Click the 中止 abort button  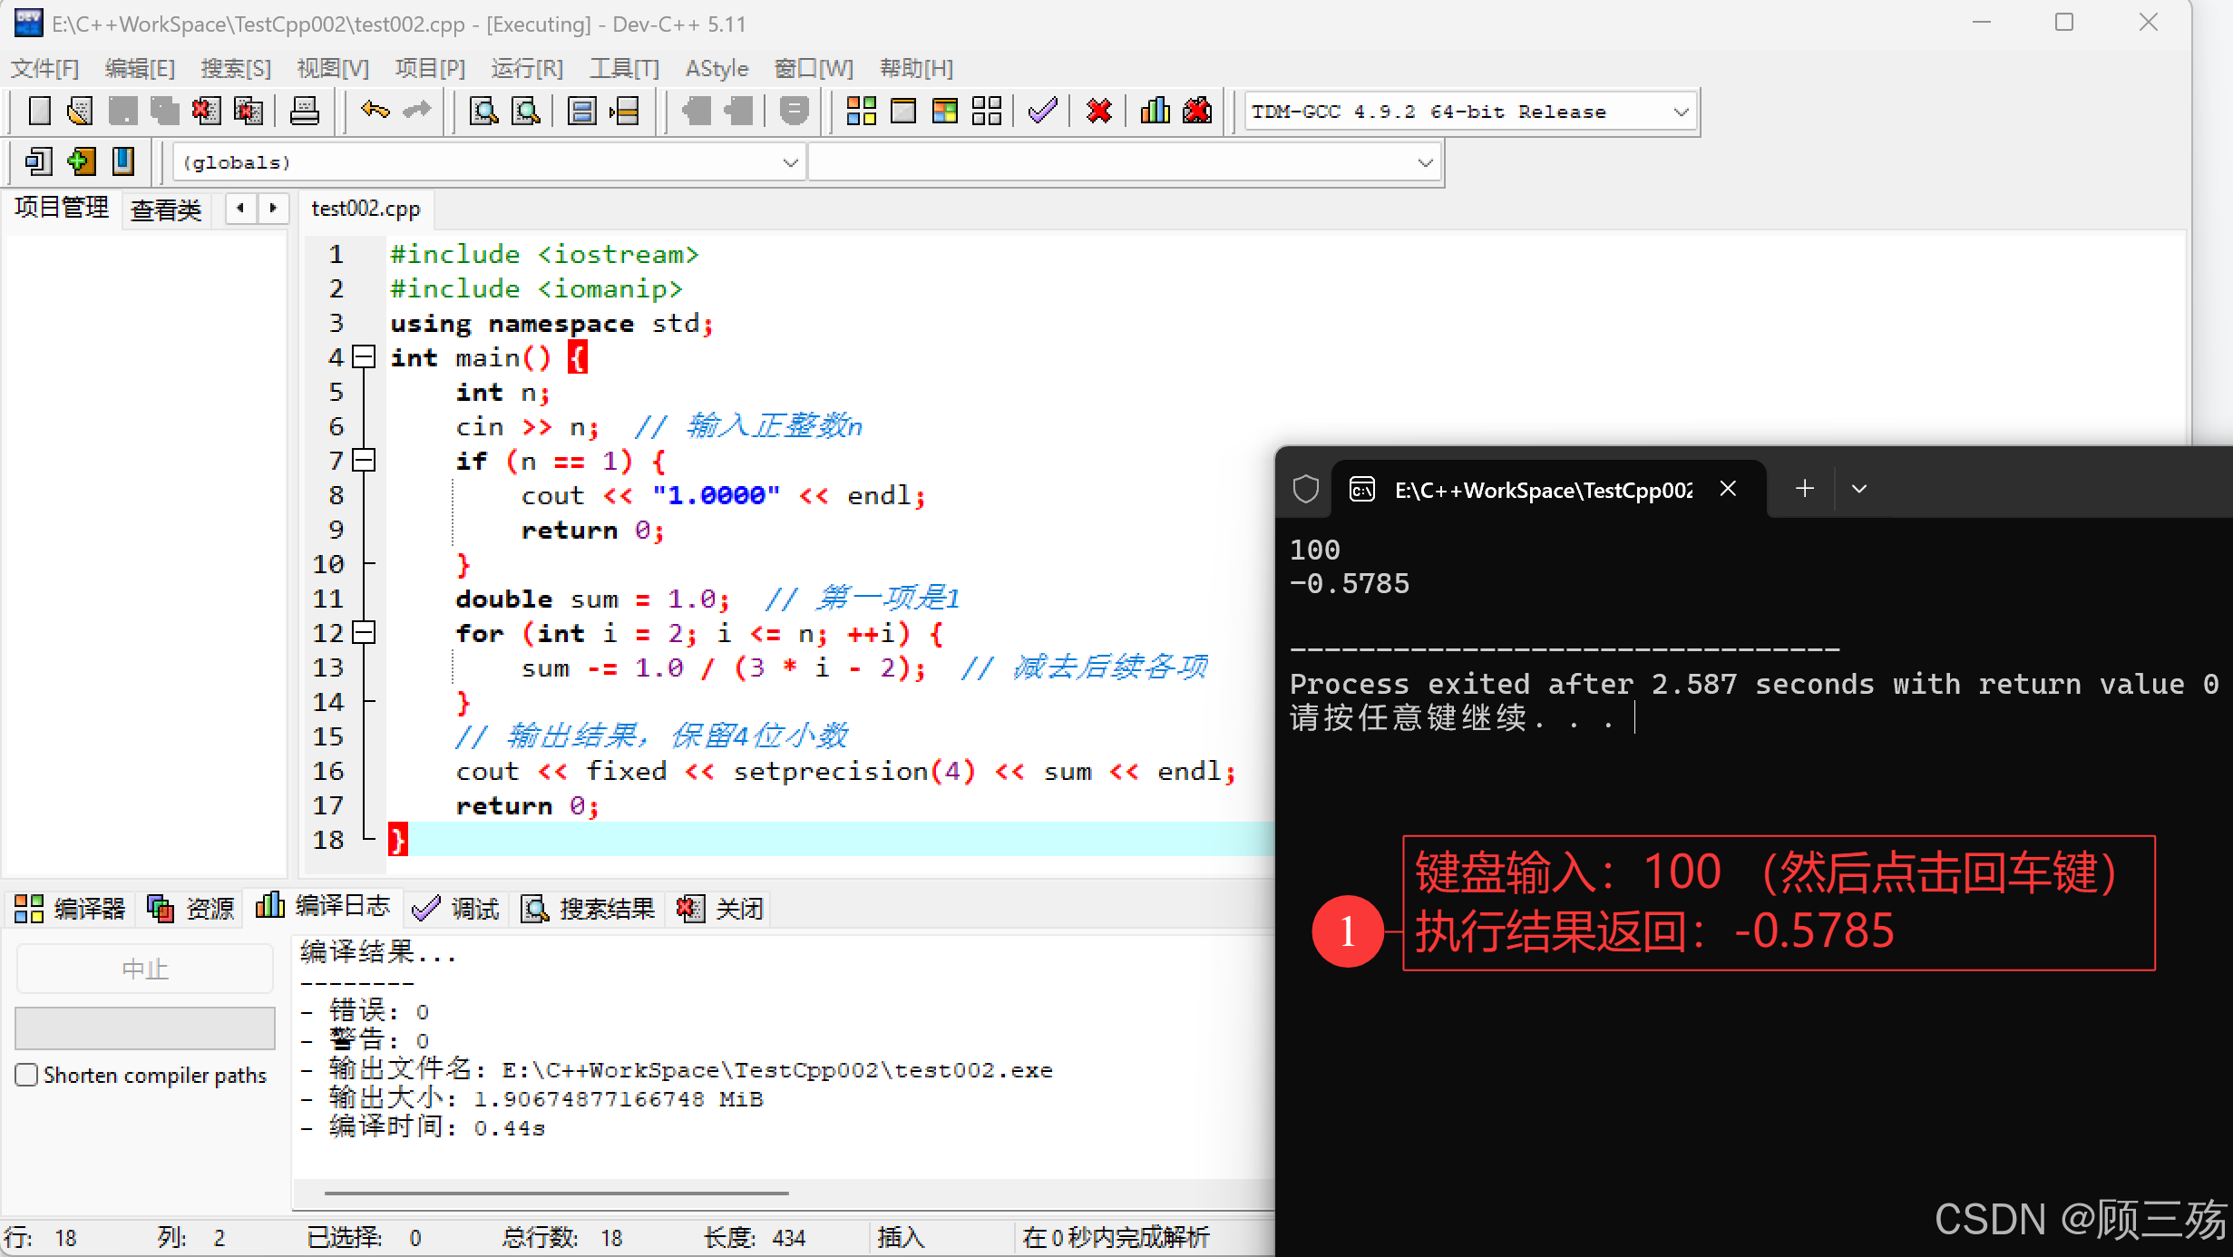145,969
